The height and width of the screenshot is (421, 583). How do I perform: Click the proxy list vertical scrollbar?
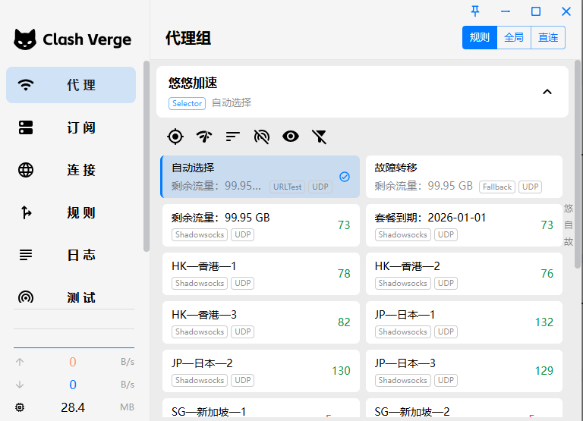[578, 228]
